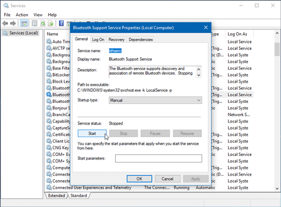Open the Help menu
This screenshot has width=281, height=207.
coord(52,15)
